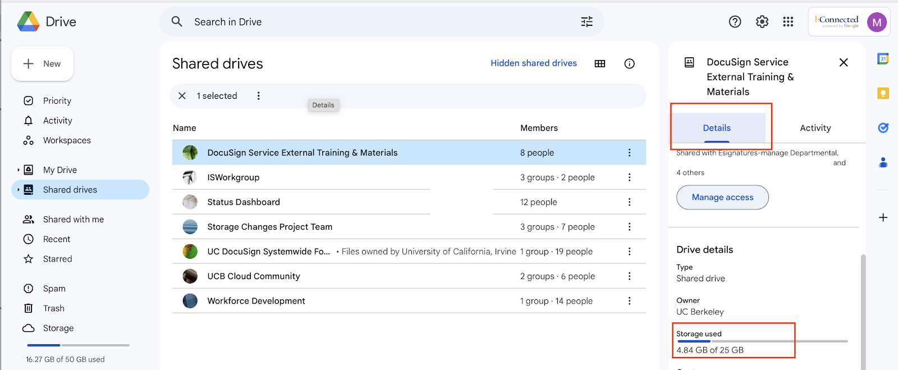Open more options for DocuSign Service row
Screen dimensions: 898x370
(x=629, y=153)
